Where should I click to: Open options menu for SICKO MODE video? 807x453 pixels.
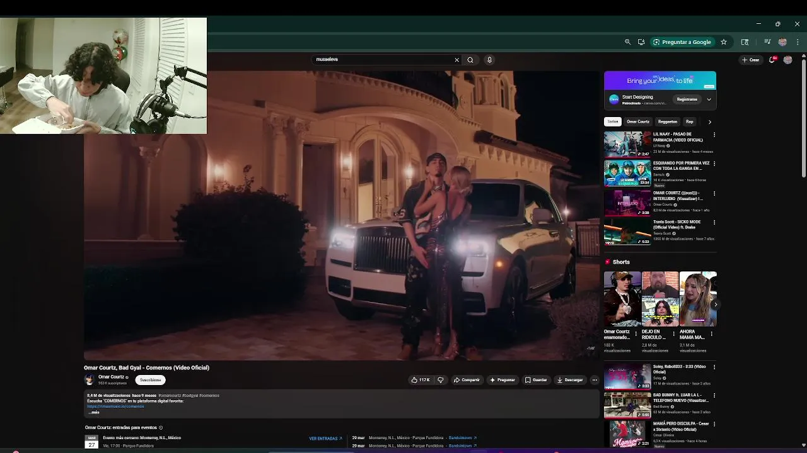point(714,223)
